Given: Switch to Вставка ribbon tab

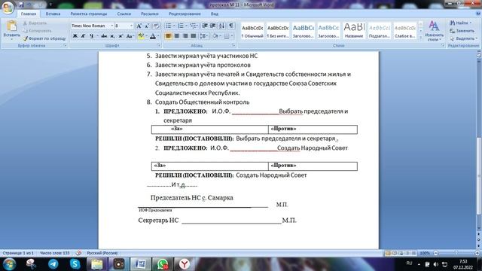Looking at the screenshot, I should coord(53,14).
